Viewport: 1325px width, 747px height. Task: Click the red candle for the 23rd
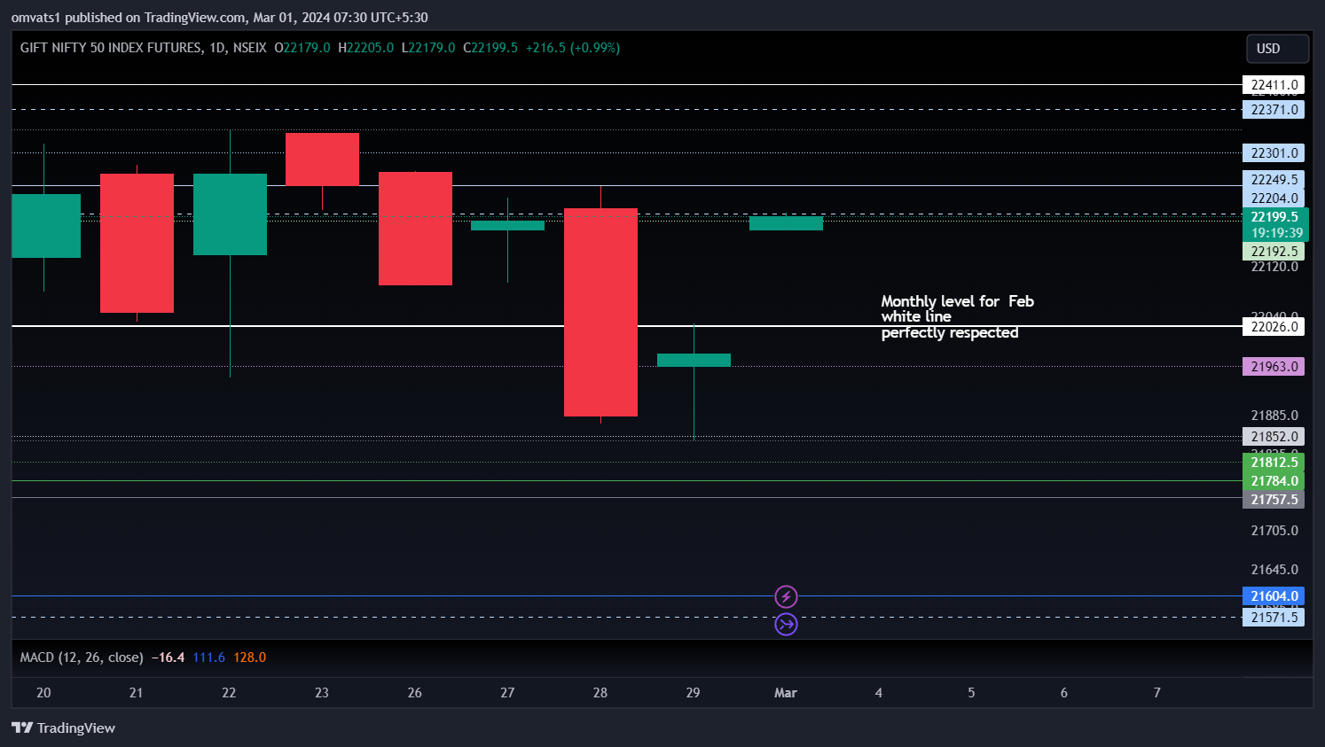pyautogui.click(x=322, y=159)
